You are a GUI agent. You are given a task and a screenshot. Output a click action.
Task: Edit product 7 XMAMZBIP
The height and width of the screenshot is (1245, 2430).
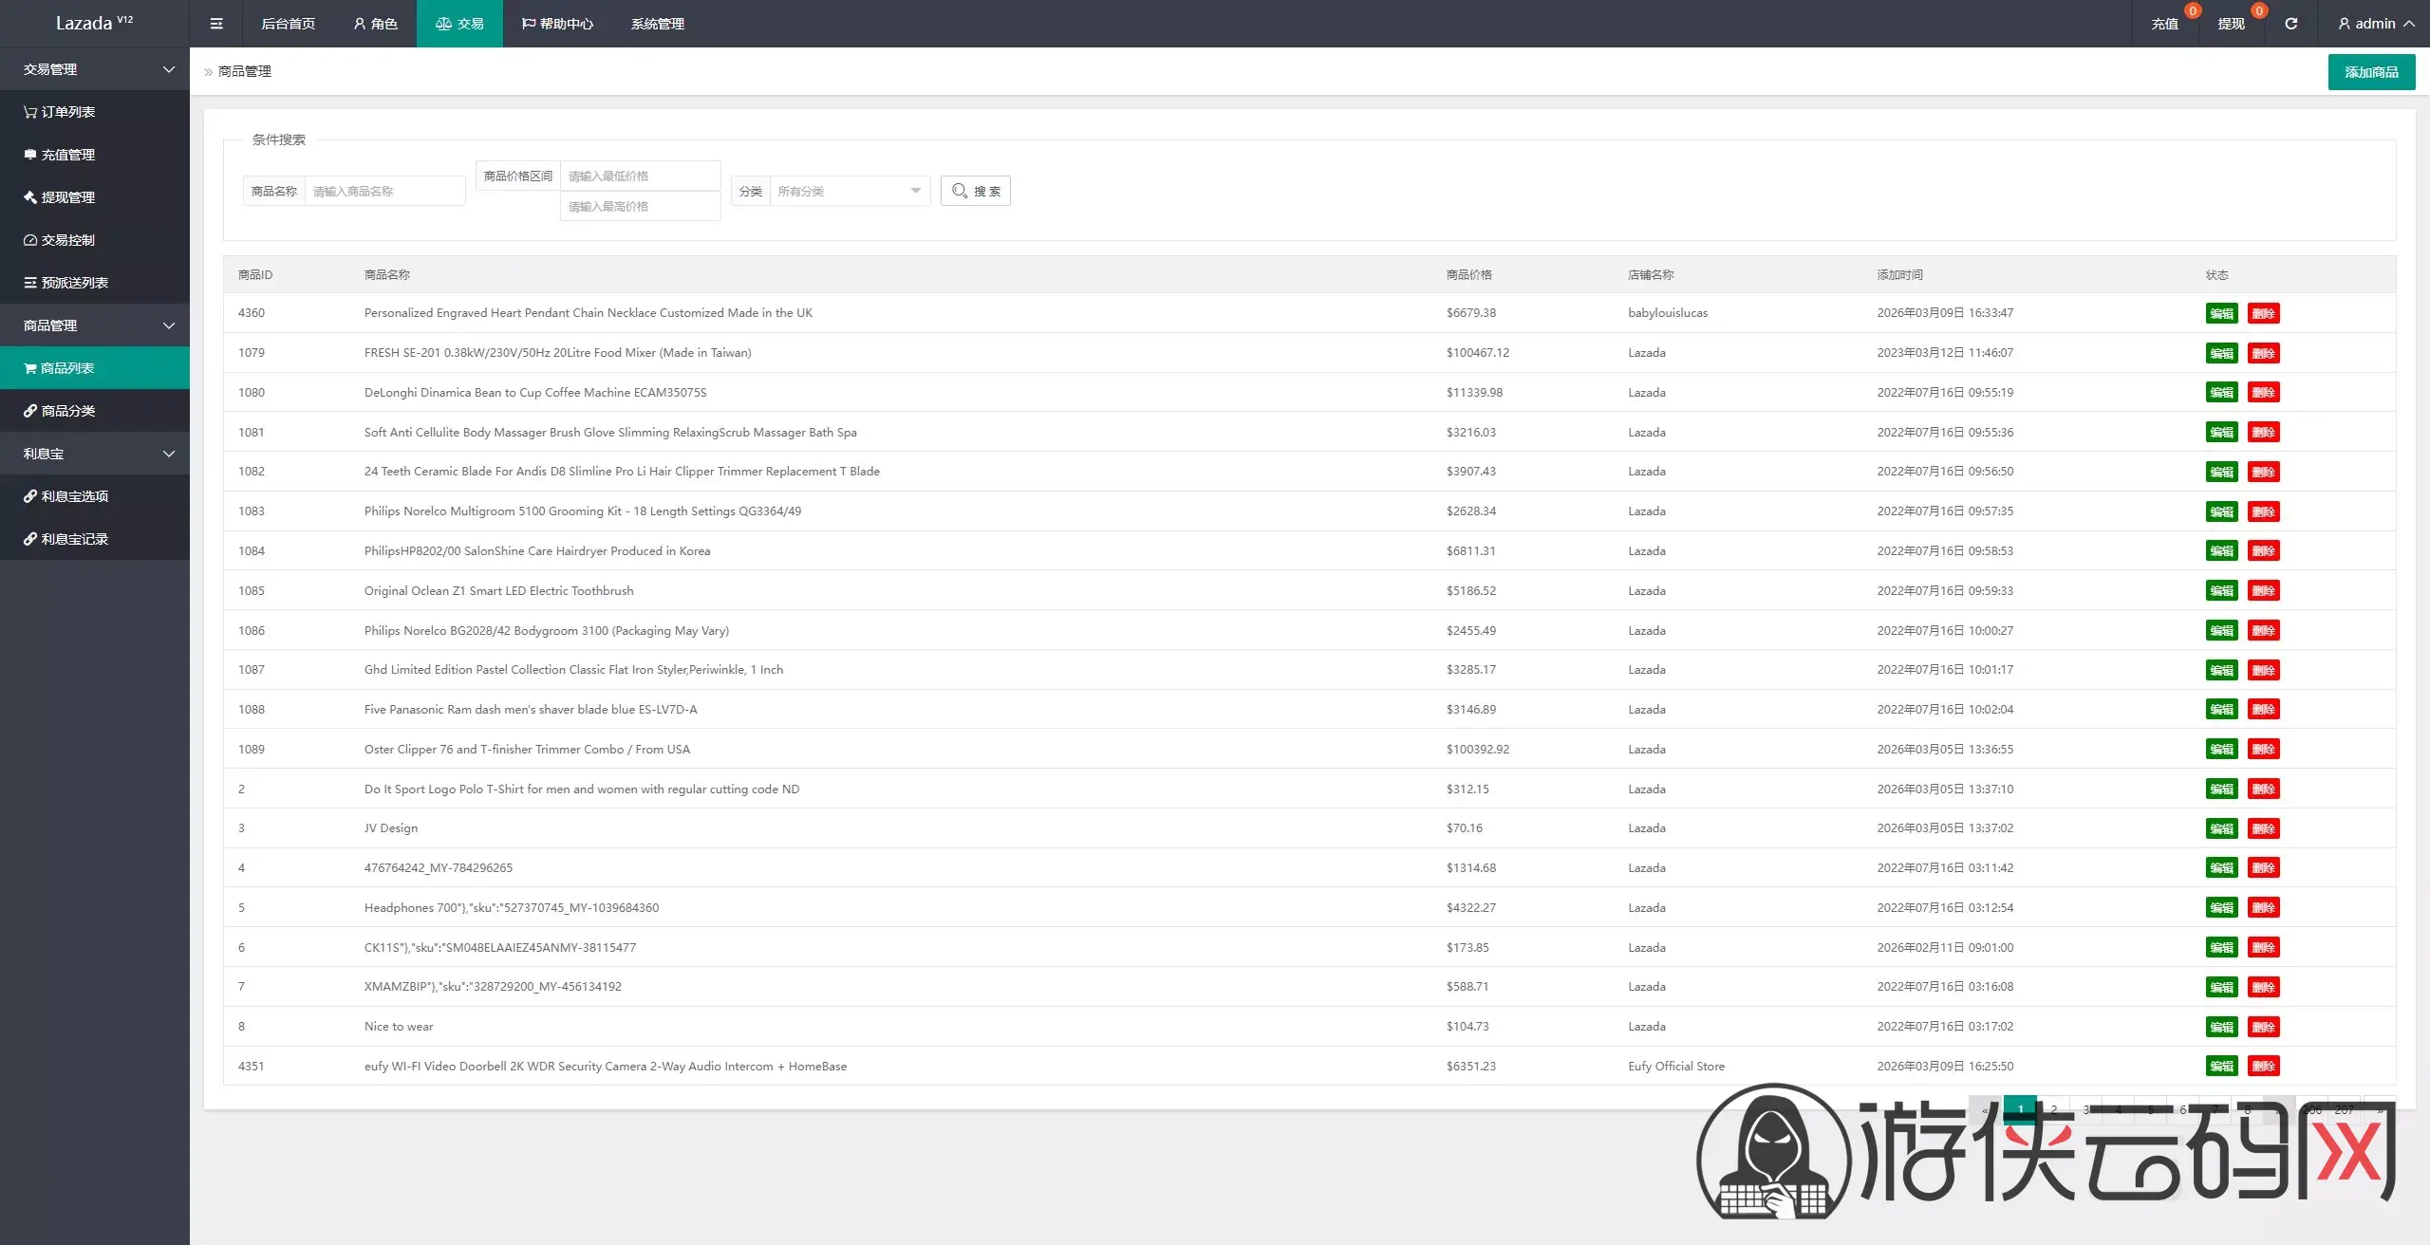click(x=2221, y=987)
